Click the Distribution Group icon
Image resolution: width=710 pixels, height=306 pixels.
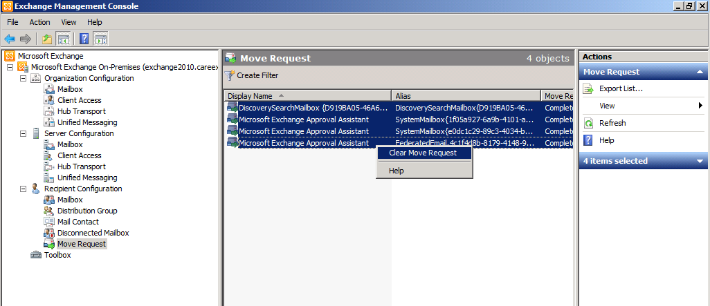(49, 211)
